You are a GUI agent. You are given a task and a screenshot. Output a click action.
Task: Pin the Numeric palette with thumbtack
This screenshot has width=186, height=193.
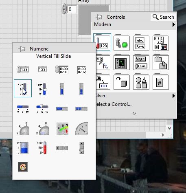click(22, 49)
